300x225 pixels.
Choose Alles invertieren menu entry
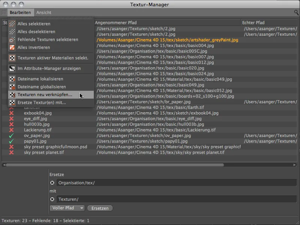(51, 47)
